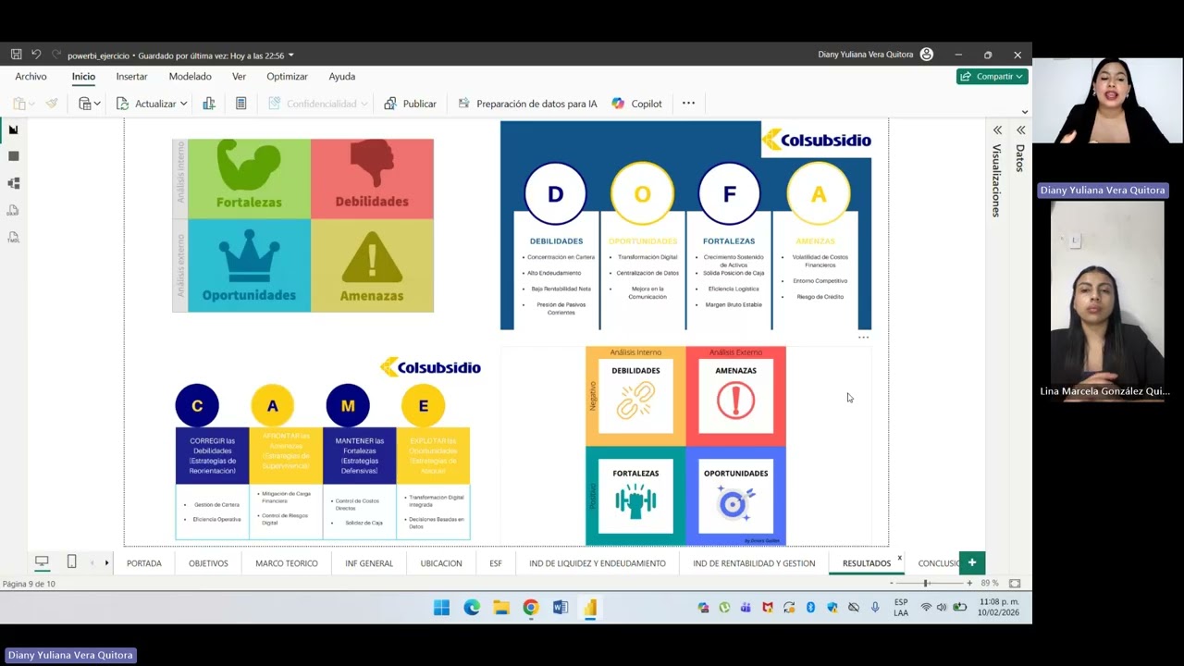The image size is (1184, 666).
Task: Select the Fortalezas Debilidades matrix image
Action: [x=303, y=226]
